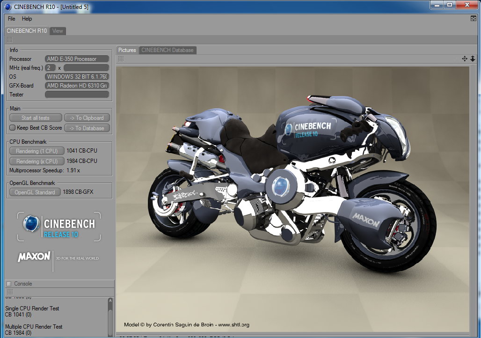This screenshot has width=481, height=338.
Task: Click the layout icon at menu bar right
Action: pos(474,18)
